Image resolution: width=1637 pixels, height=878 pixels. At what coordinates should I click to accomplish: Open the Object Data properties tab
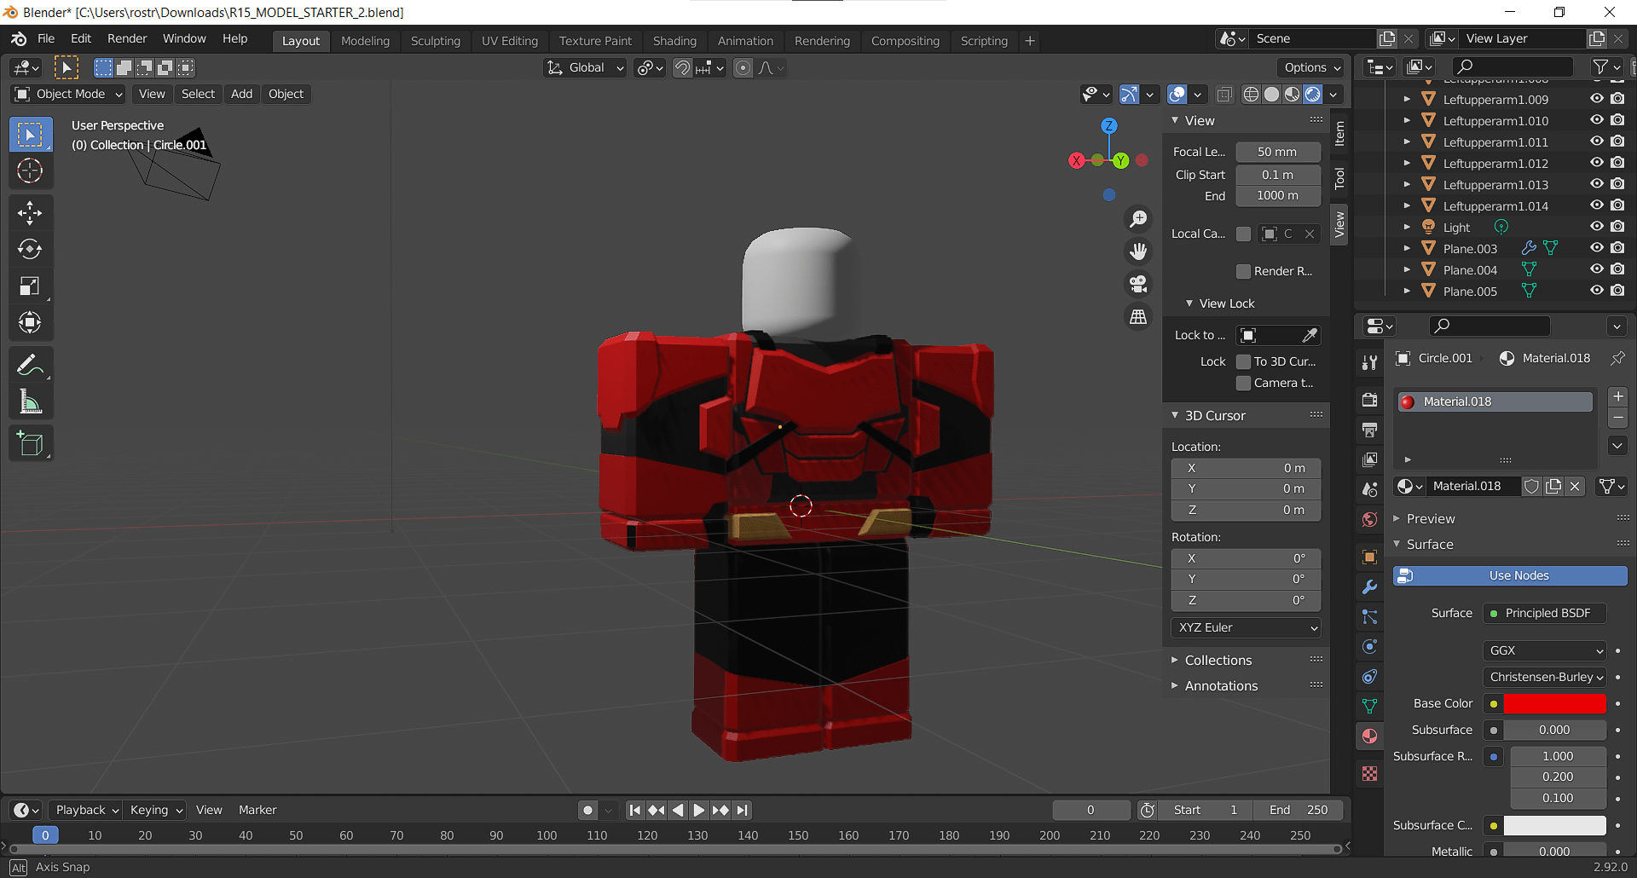coord(1369,706)
